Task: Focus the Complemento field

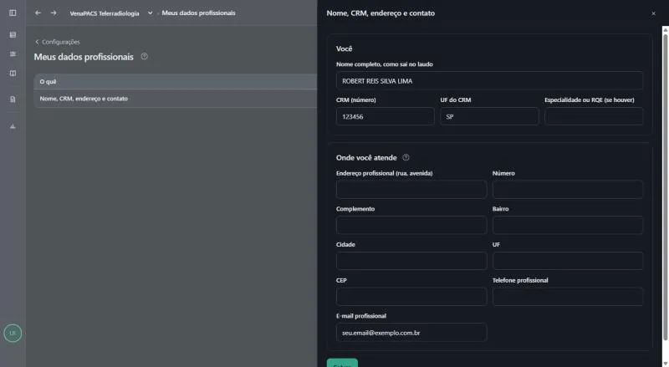Action: pos(411,225)
